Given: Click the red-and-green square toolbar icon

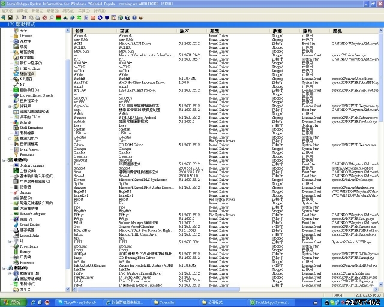Looking at the screenshot, I should (58, 17).
